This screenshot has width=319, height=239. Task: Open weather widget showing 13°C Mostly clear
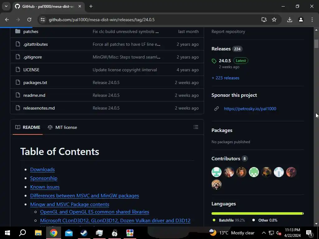[232, 233]
